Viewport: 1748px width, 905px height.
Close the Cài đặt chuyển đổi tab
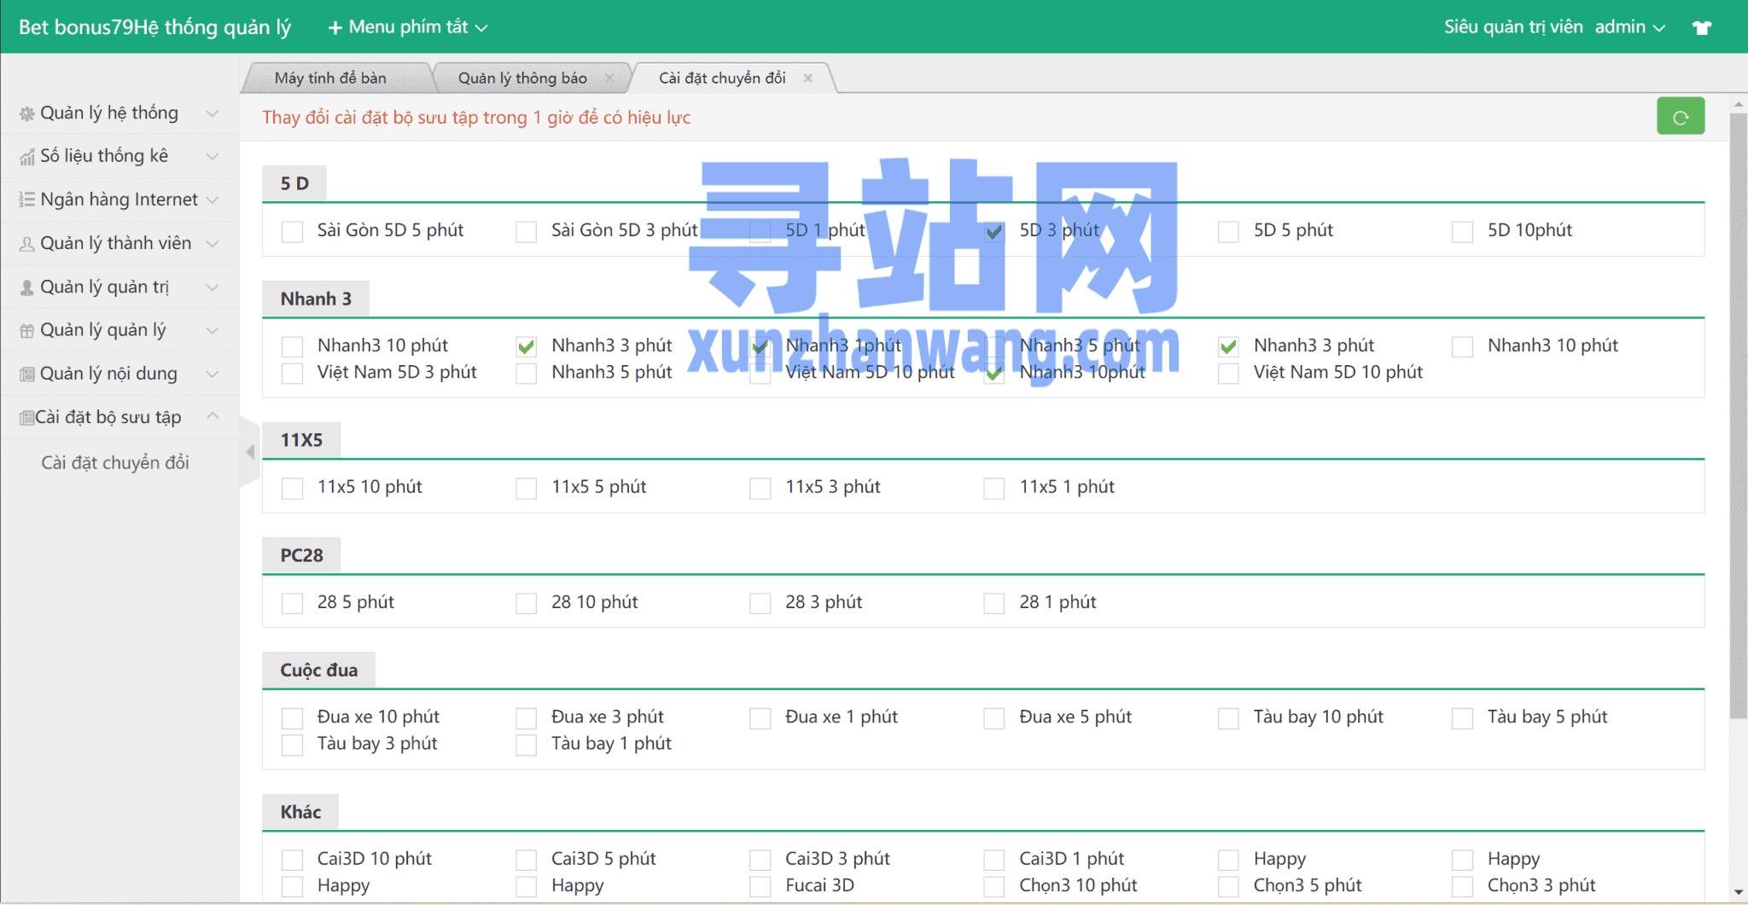click(x=807, y=78)
